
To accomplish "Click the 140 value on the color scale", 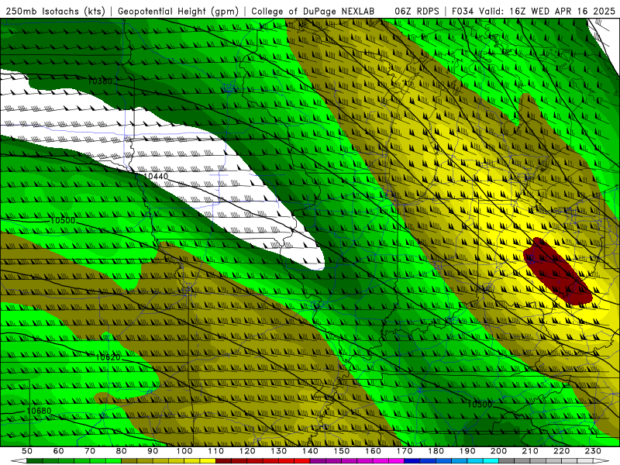I will tap(310, 451).
